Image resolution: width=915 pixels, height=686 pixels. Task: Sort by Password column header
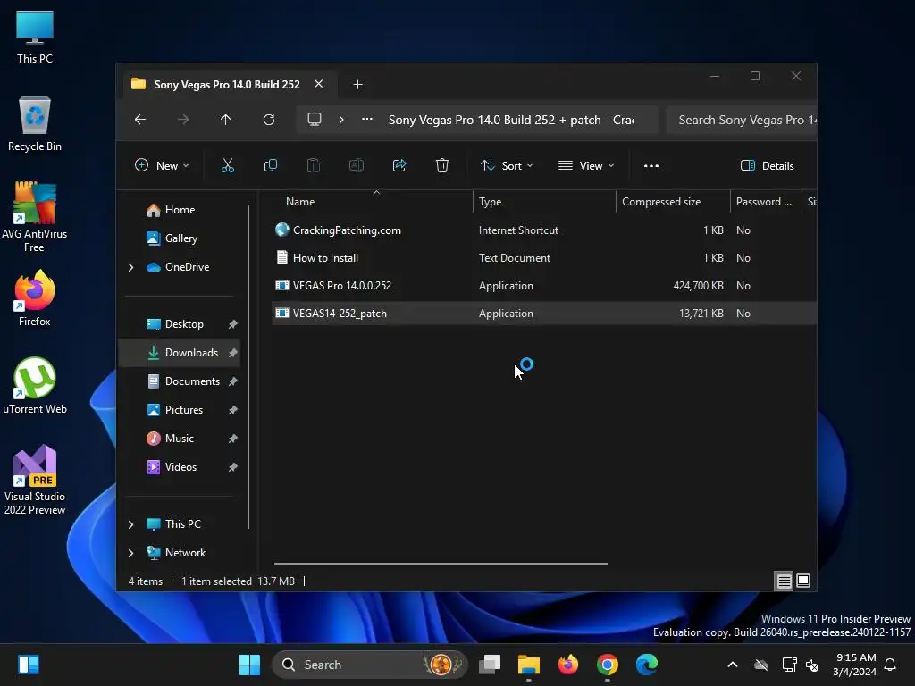pos(766,202)
